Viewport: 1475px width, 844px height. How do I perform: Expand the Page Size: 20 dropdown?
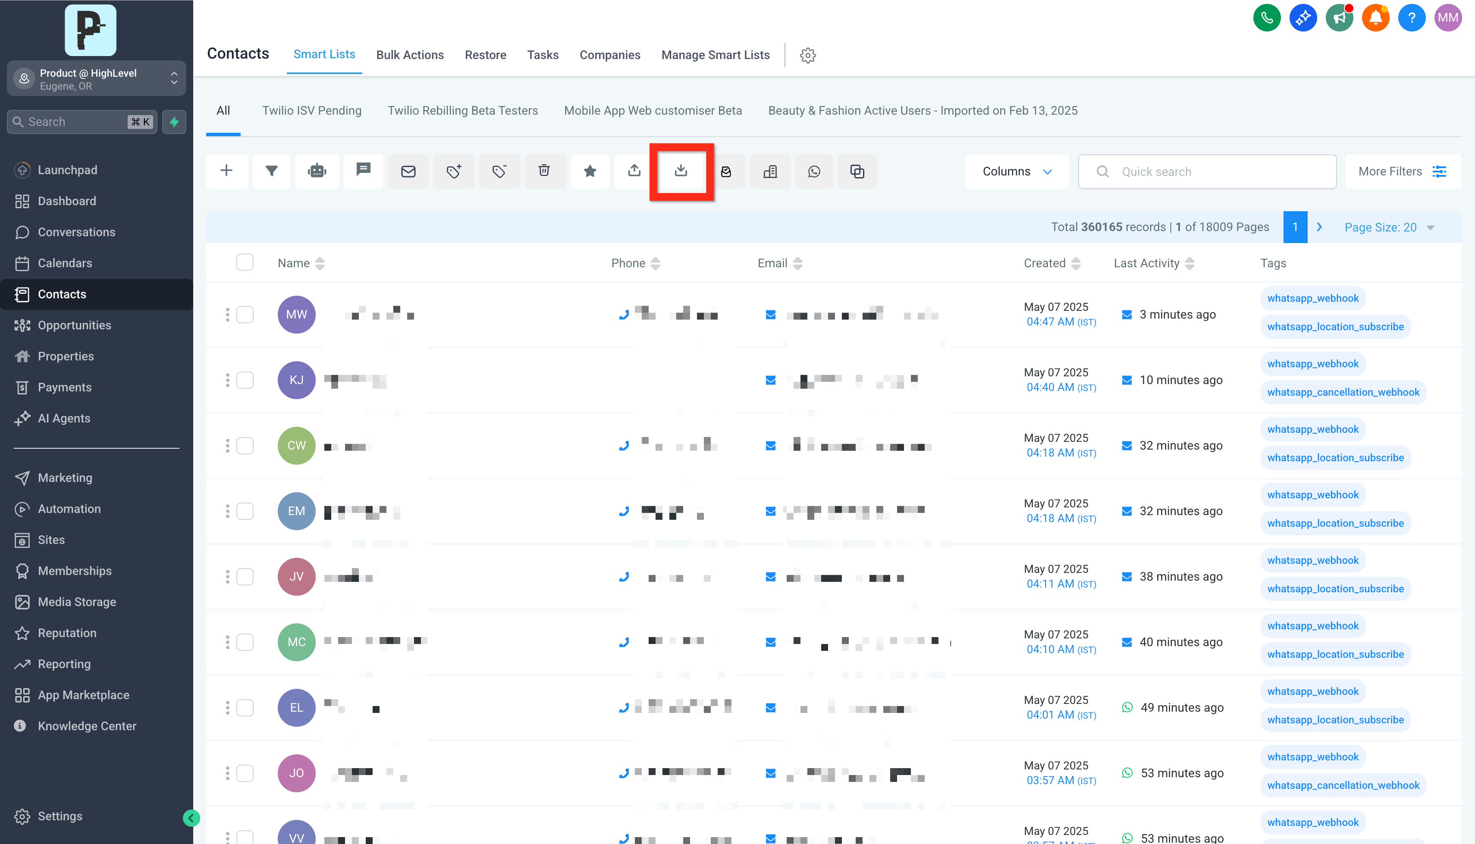click(1389, 227)
